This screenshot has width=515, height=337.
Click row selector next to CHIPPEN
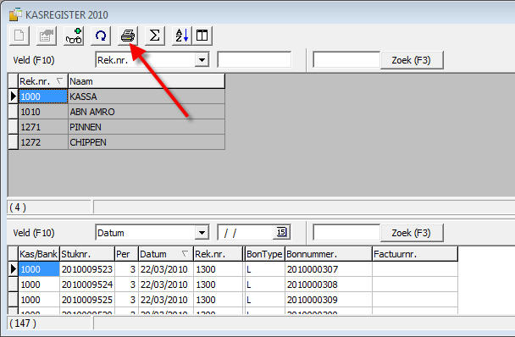coord(14,142)
